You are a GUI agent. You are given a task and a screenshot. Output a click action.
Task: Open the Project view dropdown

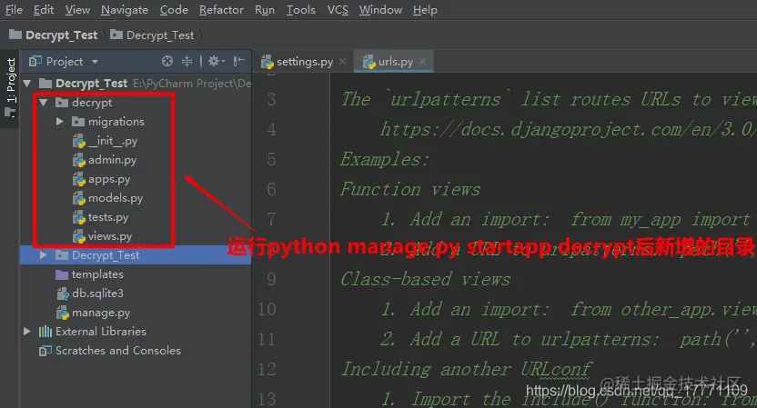(96, 62)
